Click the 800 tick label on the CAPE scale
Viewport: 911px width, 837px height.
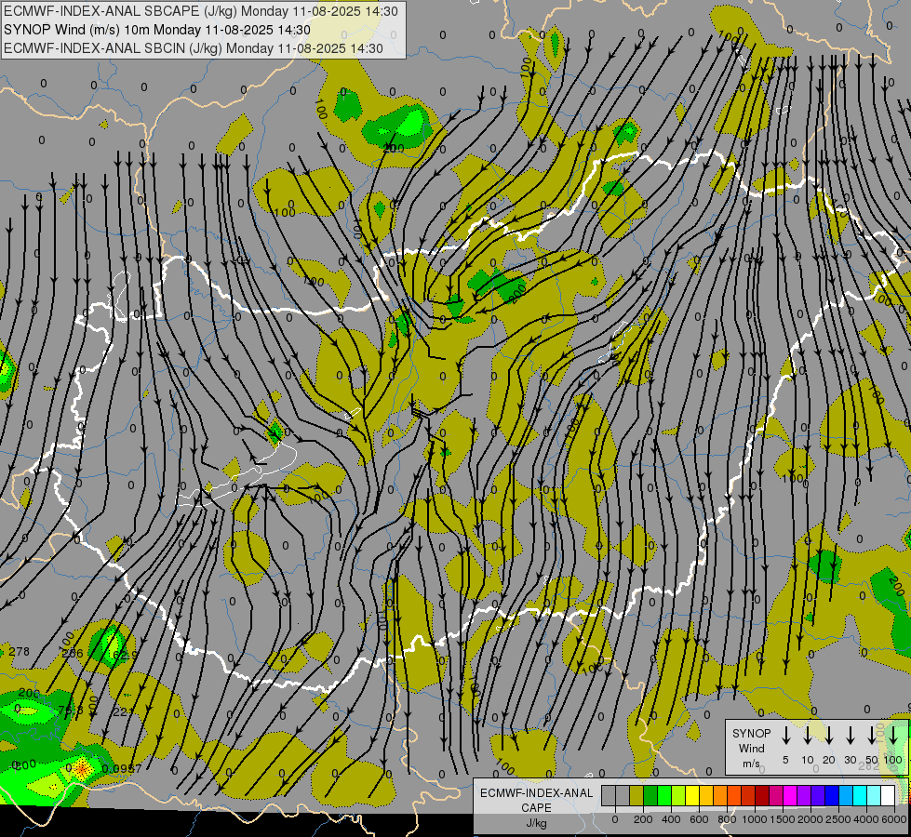pyautogui.click(x=727, y=819)
